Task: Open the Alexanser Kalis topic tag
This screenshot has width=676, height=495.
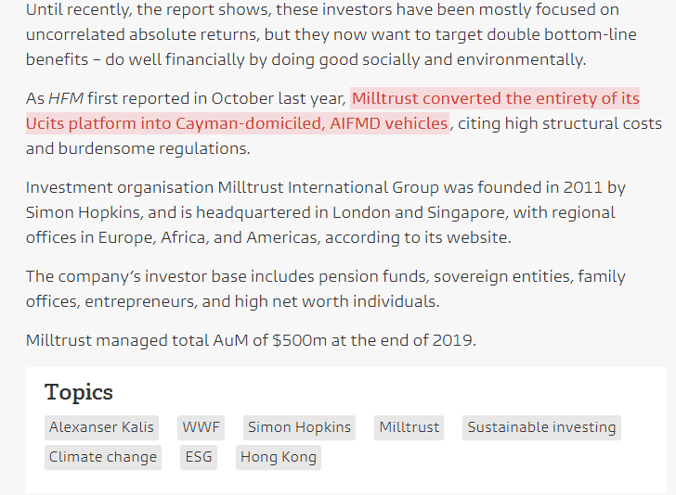Action: pyautogui.click(x=101, y=427)
